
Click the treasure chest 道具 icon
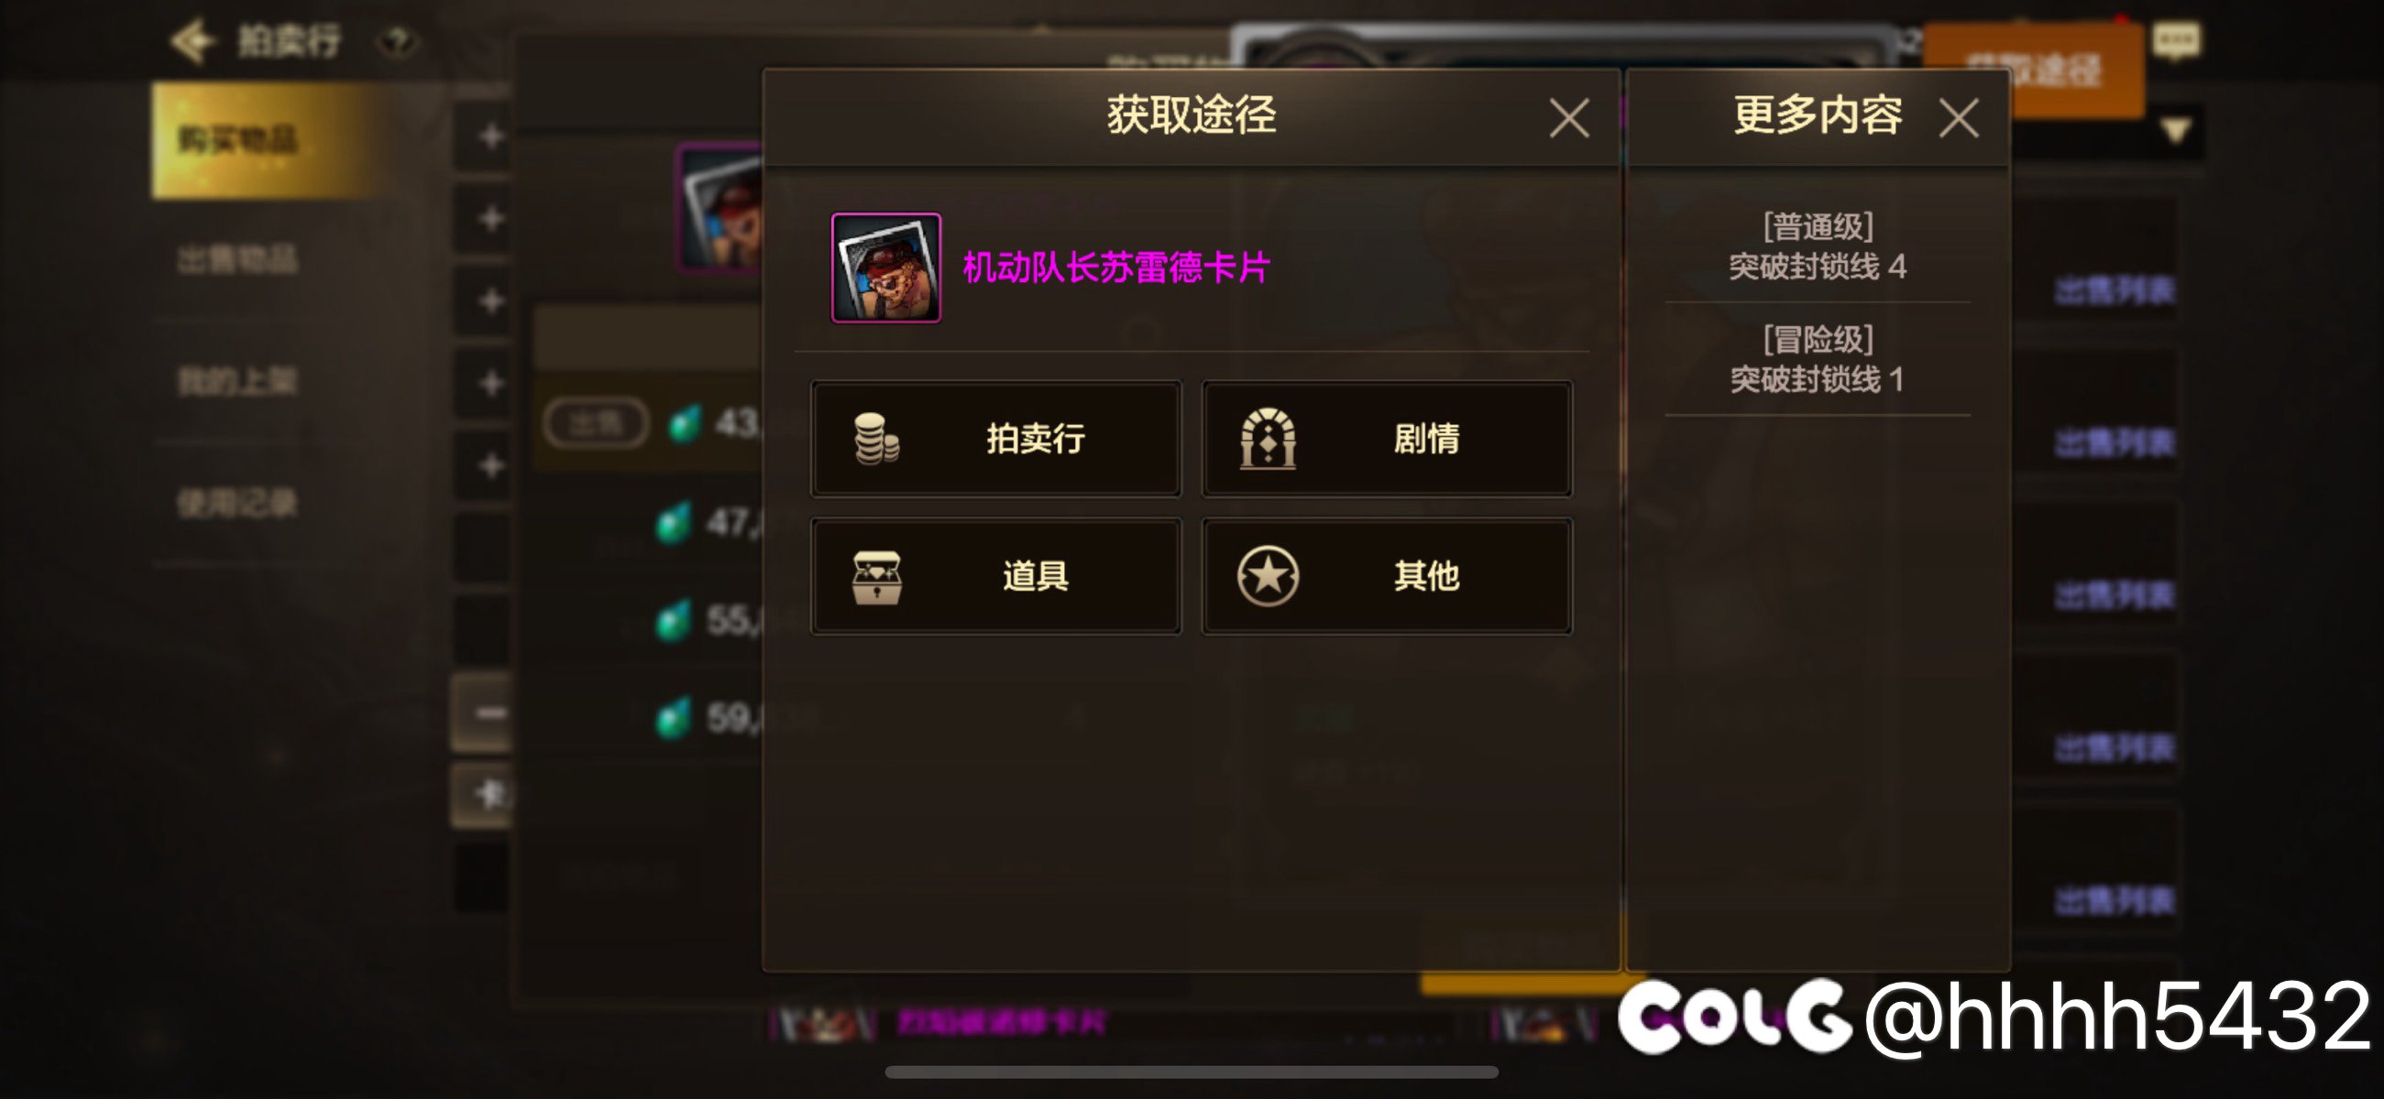pos(875,576)
